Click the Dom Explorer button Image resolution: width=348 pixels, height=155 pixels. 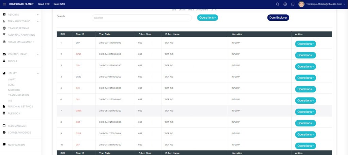tap(278, 17)
